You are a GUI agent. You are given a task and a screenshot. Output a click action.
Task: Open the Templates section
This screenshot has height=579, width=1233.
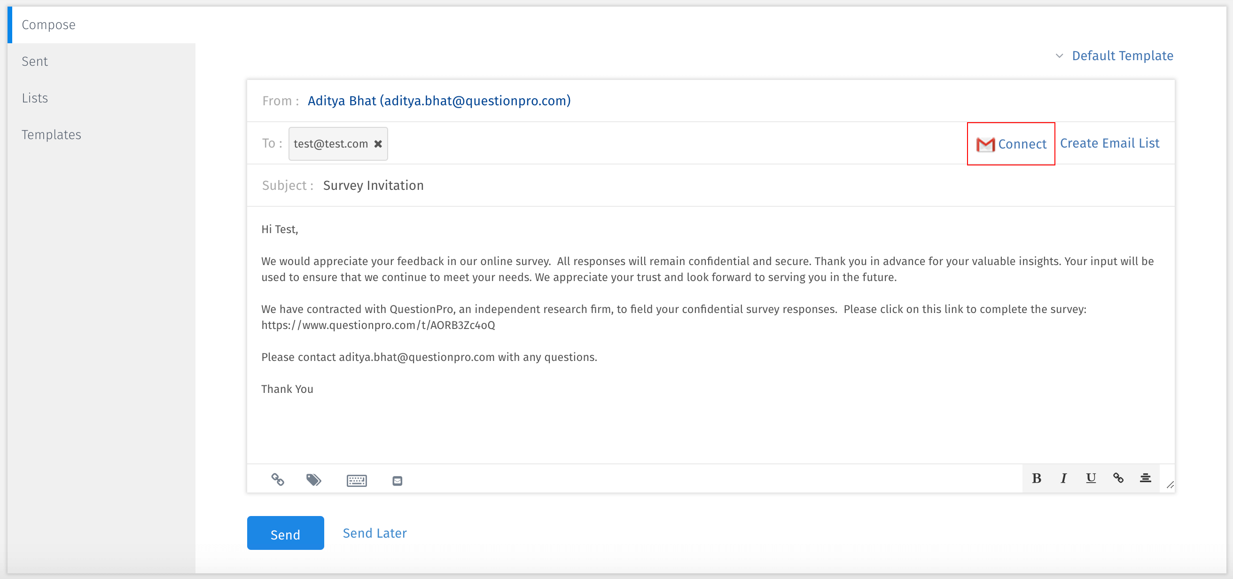pyautogui.click(x=52, y=134)
